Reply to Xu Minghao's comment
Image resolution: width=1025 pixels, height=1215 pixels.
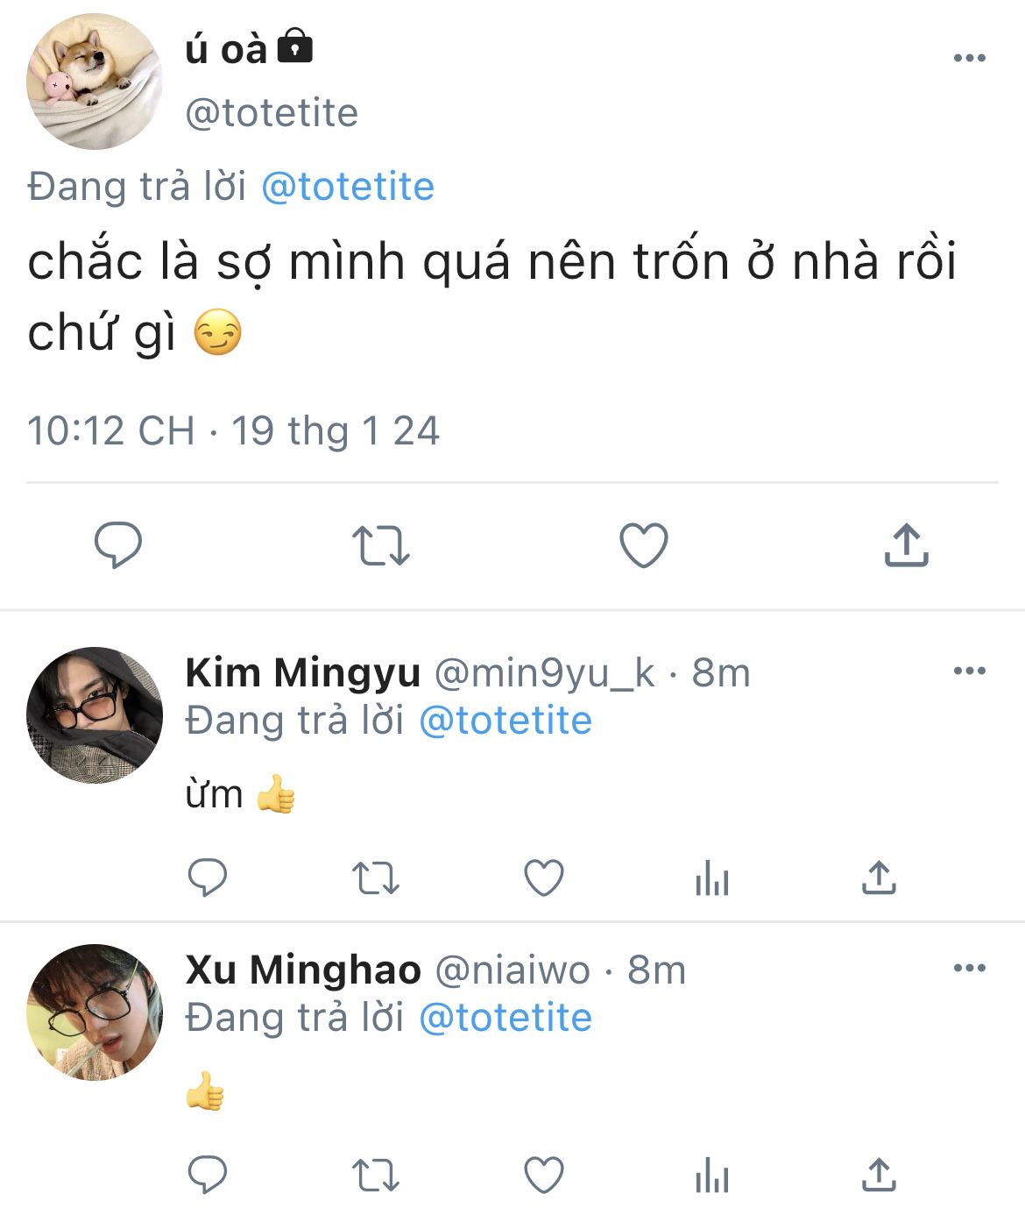tap(208, 1175)
